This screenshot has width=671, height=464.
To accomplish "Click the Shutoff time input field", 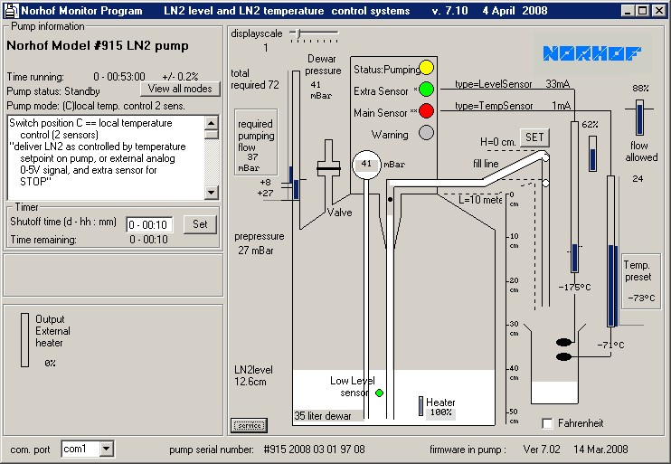I will [149, 224].
